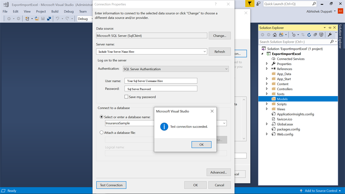Open Solution Explorer Properties using the wrench icon
The height and width of the screenshot is (194, 345).
click(x=330, y=35)
